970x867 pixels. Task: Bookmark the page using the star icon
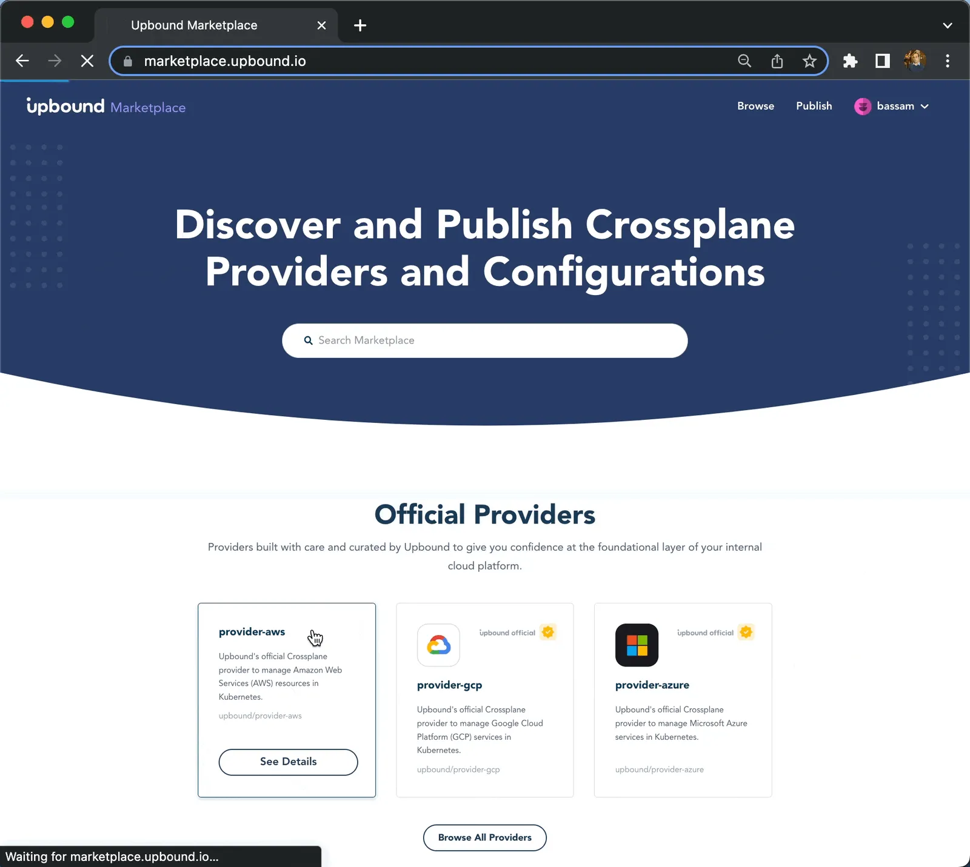point(810,61)
